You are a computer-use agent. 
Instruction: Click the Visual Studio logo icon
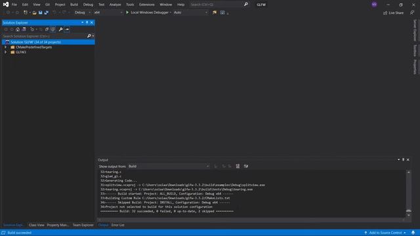(6, 5)
